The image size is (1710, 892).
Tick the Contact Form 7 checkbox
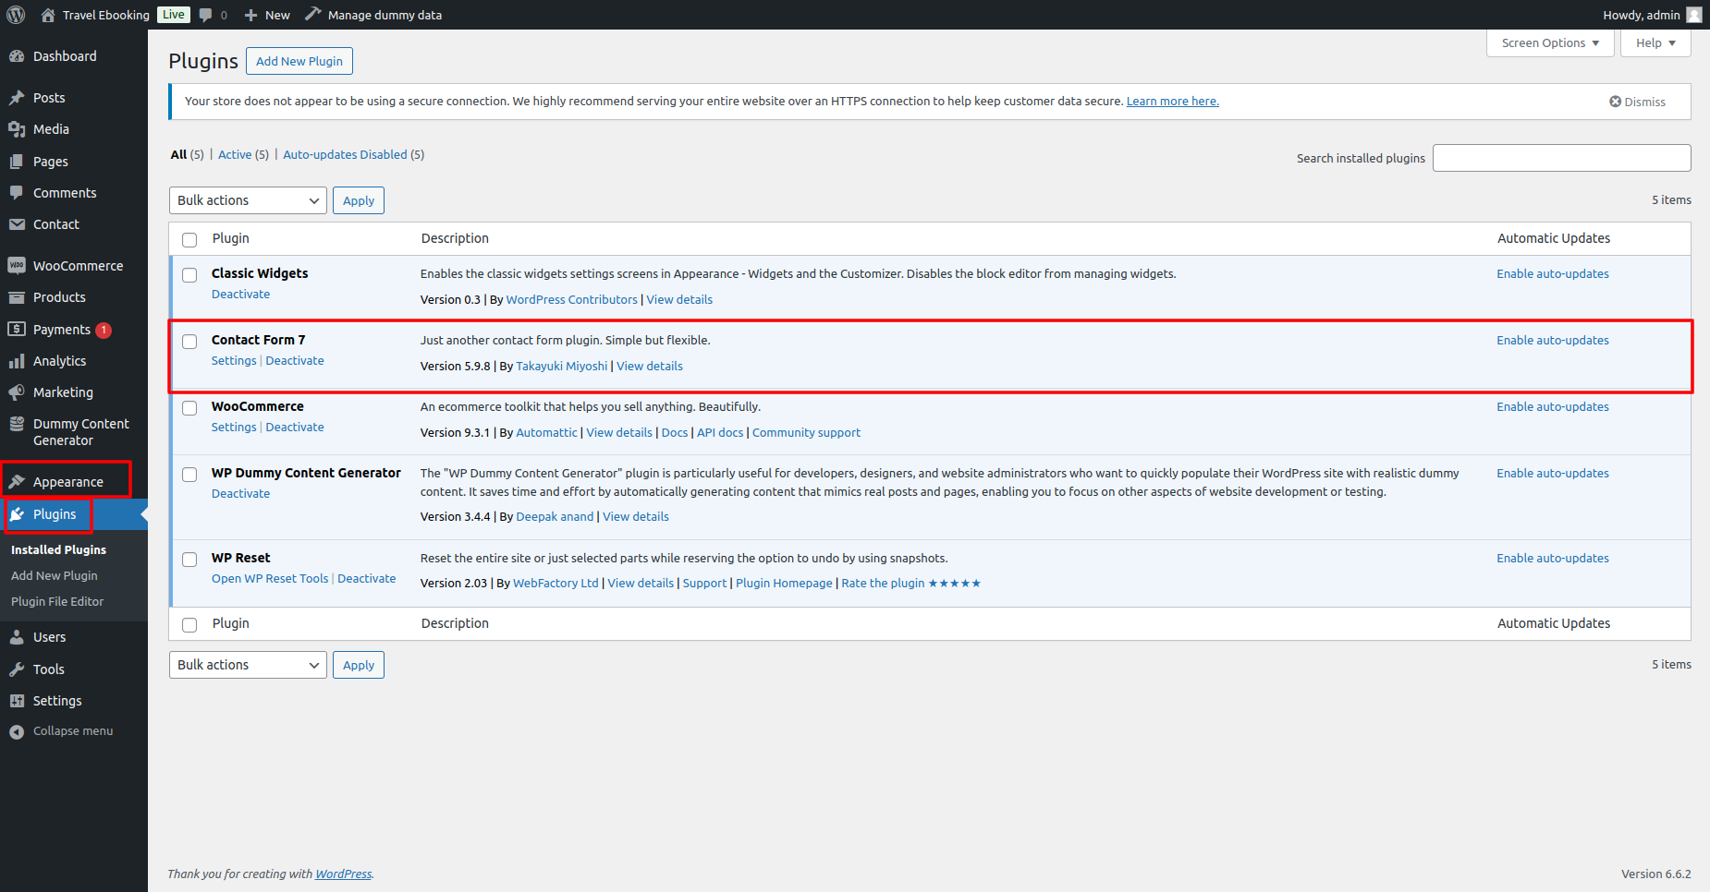pyautogui.click(x=189, y=342)
